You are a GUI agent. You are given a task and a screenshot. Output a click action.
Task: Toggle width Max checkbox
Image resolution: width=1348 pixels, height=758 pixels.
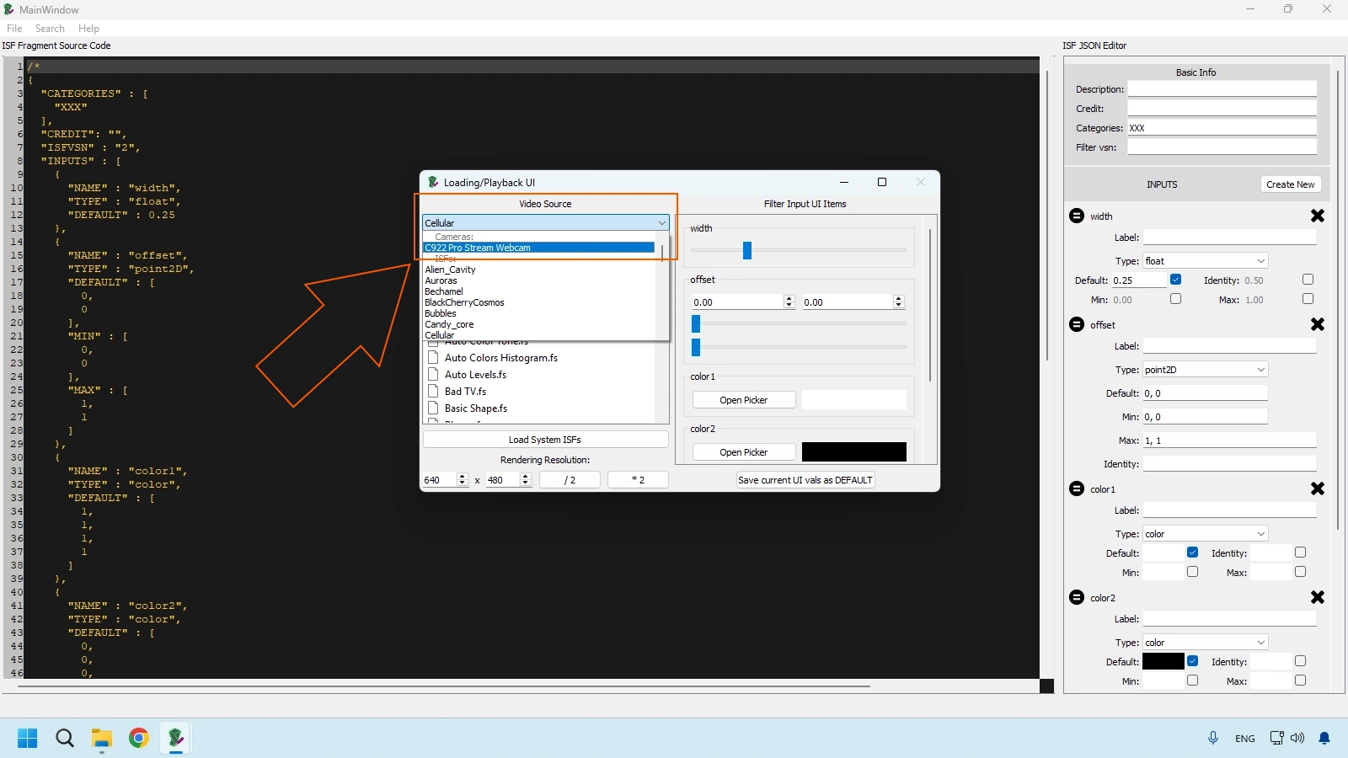coord(1308,299)
